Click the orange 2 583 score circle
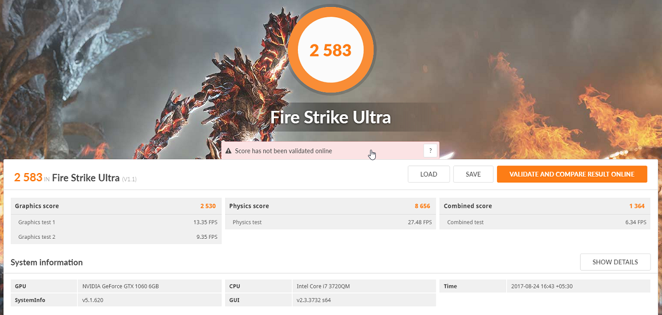The width and height of the screenshot is (662, 315). coord(331,50)
